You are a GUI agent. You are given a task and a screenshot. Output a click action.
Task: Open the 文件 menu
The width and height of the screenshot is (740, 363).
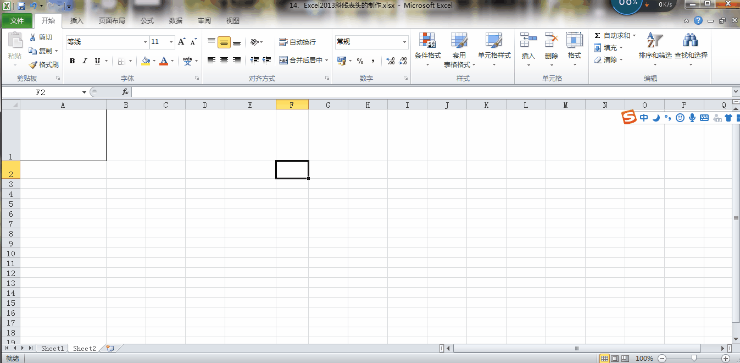pos(17,20)
